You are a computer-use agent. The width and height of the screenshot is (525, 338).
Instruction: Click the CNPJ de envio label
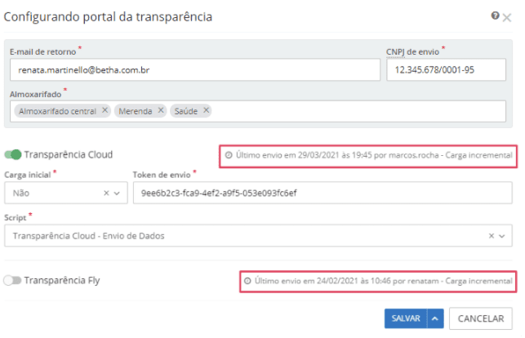click(412, 52)
